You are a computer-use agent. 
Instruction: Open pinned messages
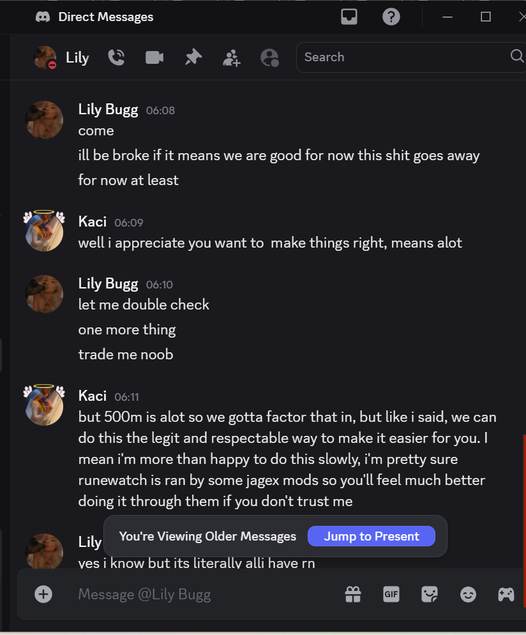(x=193, y=57)
